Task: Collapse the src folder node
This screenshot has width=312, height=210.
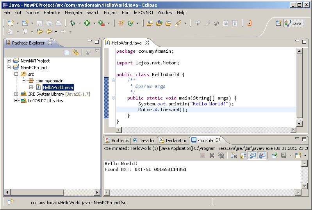Action: coord(16,74)
